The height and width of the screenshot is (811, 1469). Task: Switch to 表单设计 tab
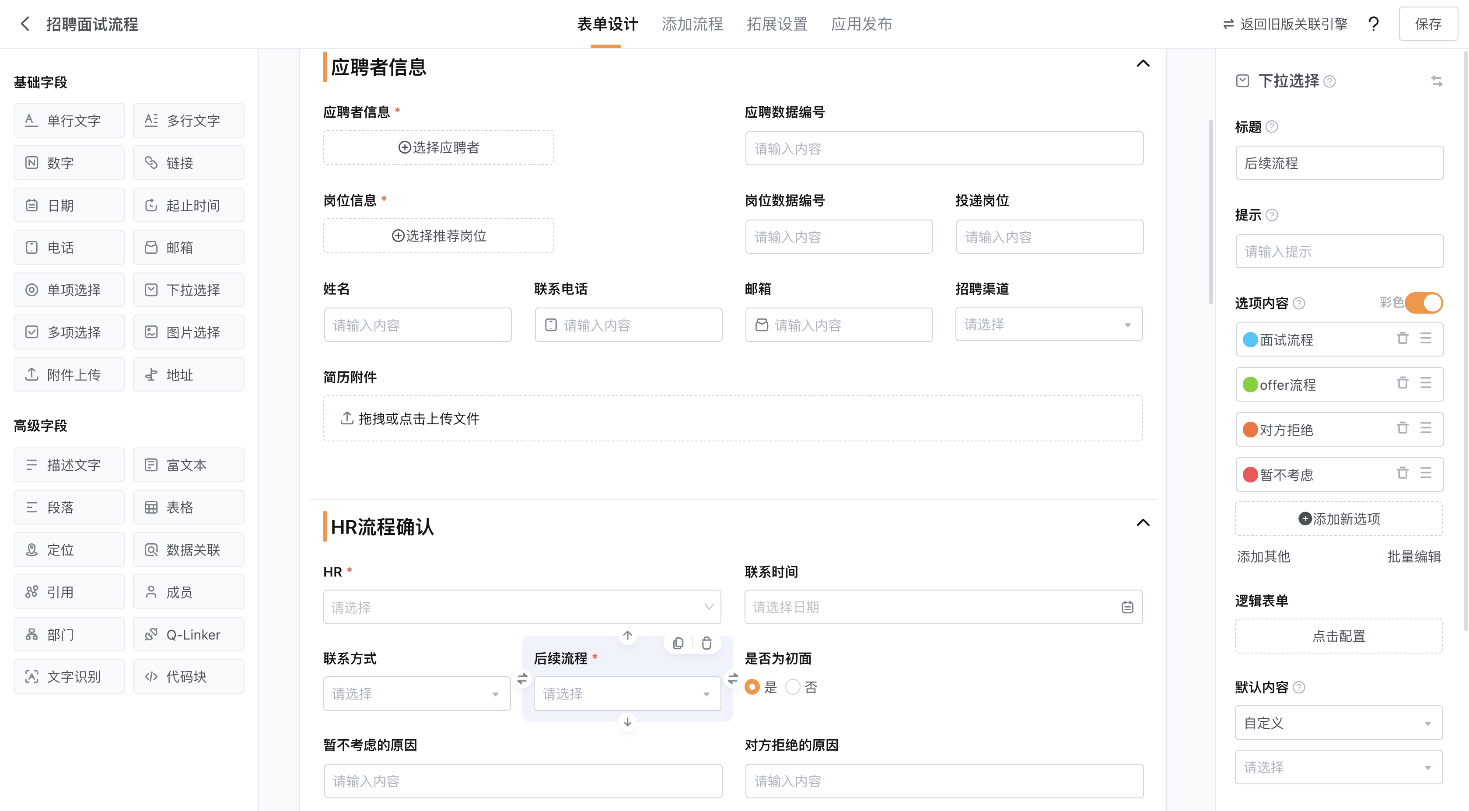[607, 24]
